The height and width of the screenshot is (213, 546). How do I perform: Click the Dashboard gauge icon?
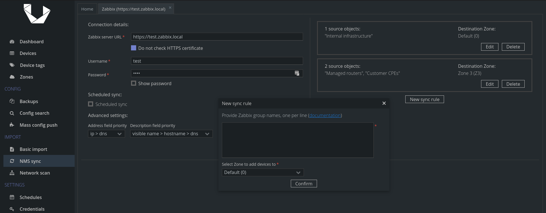12,42
